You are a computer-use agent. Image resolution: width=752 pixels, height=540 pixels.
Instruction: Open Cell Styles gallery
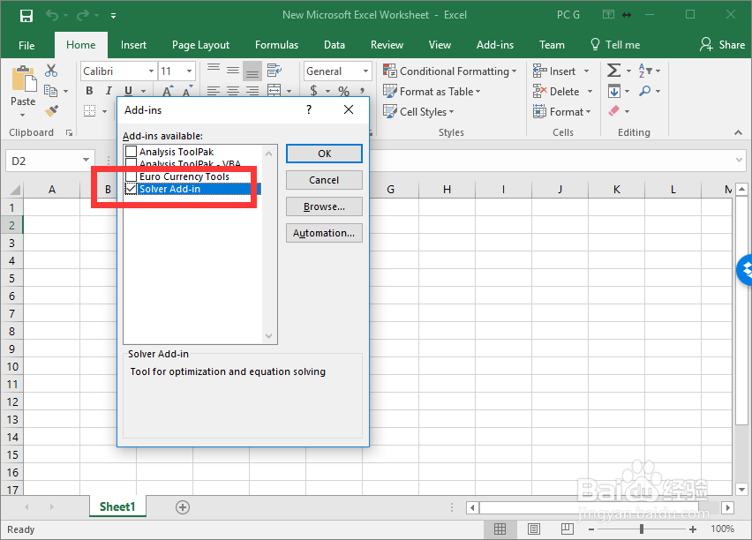[x=418, y=112]
